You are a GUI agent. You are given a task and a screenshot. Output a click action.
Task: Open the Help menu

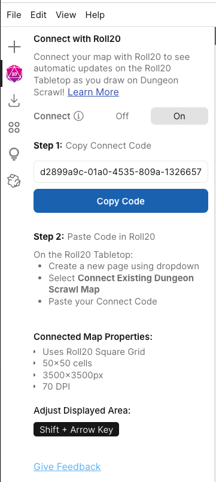tap(95, 15)
